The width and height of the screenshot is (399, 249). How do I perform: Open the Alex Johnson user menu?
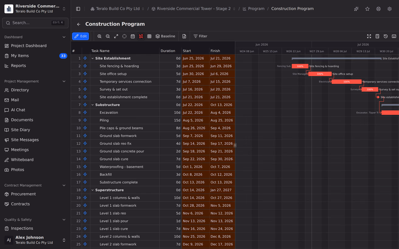(35, 240)
